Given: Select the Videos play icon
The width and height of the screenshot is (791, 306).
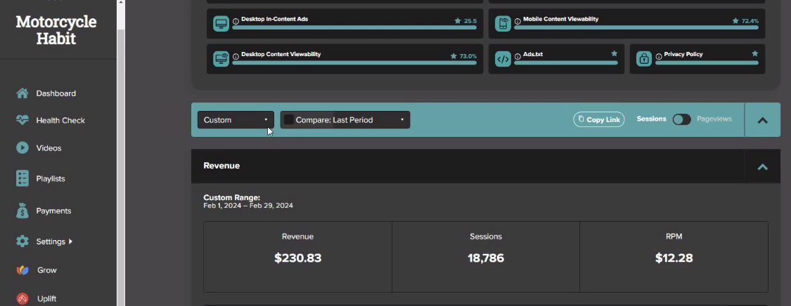Looking at the screenshot, I should (22, 148).
